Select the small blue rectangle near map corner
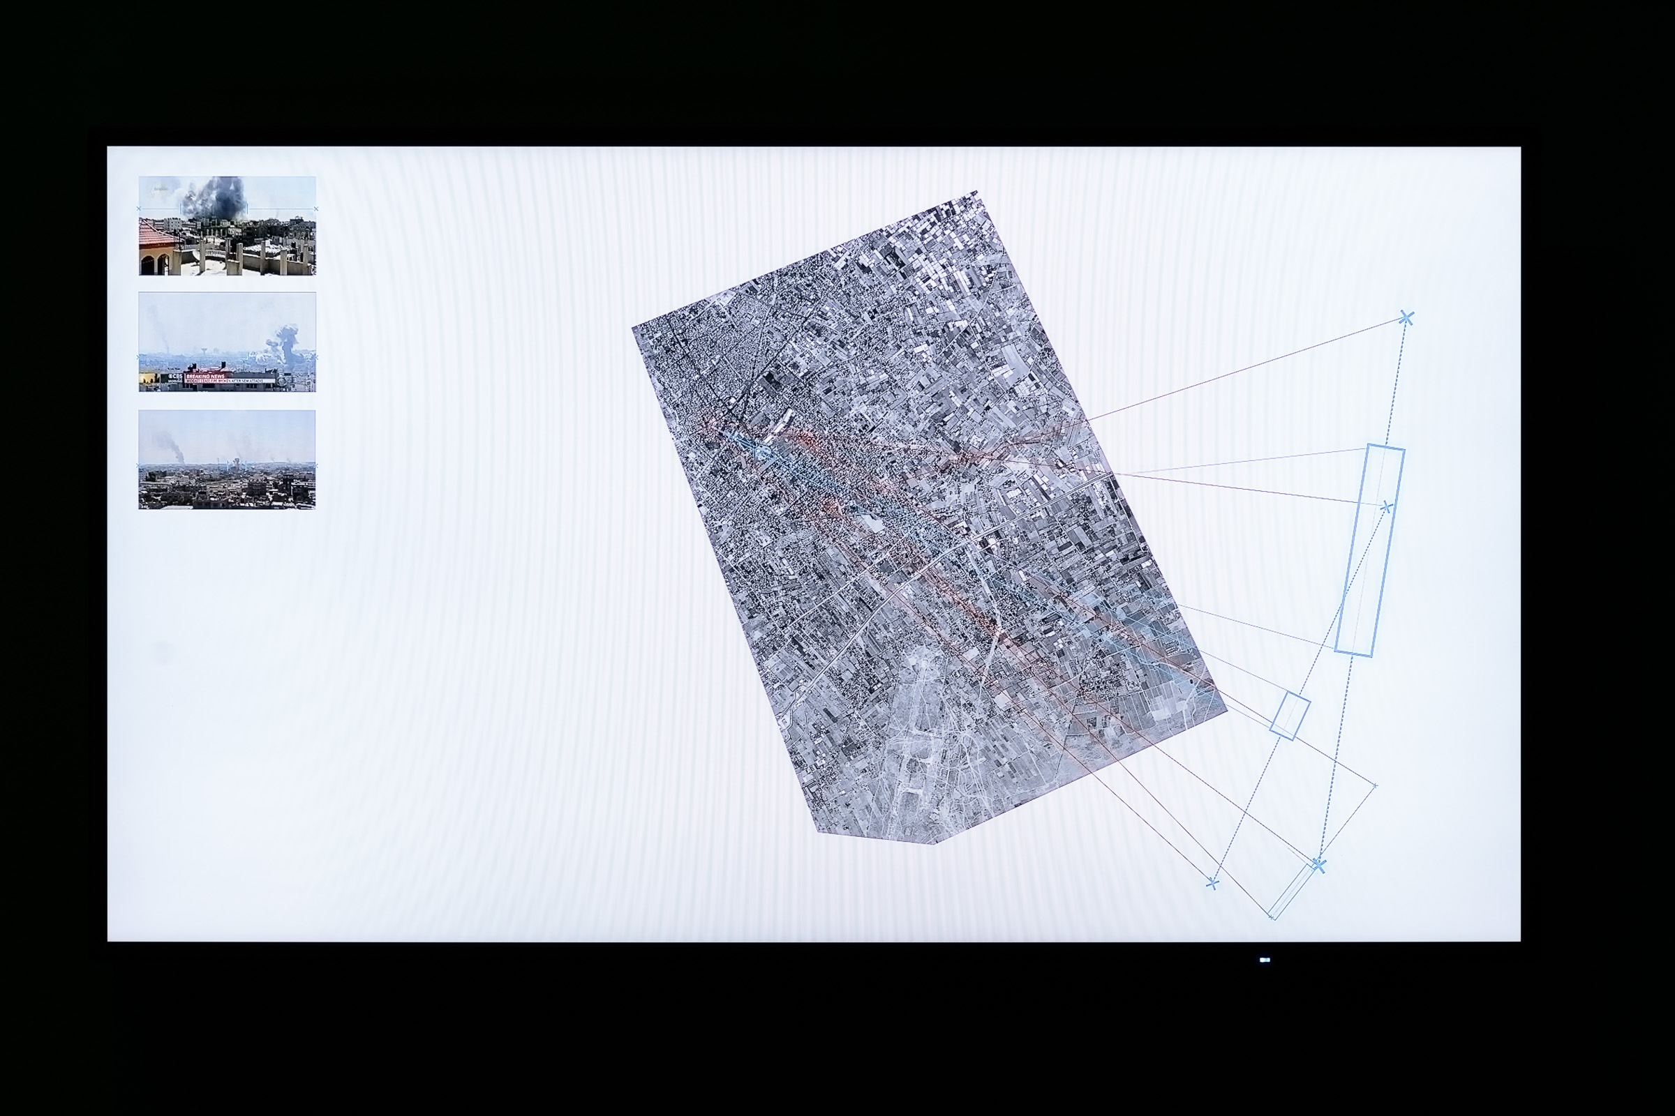 click(x=1290, y=716)
